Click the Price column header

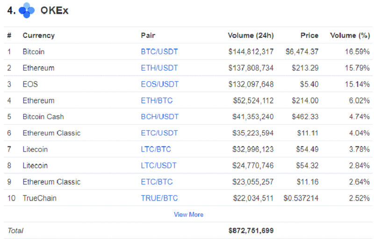[x=309, y=35]
